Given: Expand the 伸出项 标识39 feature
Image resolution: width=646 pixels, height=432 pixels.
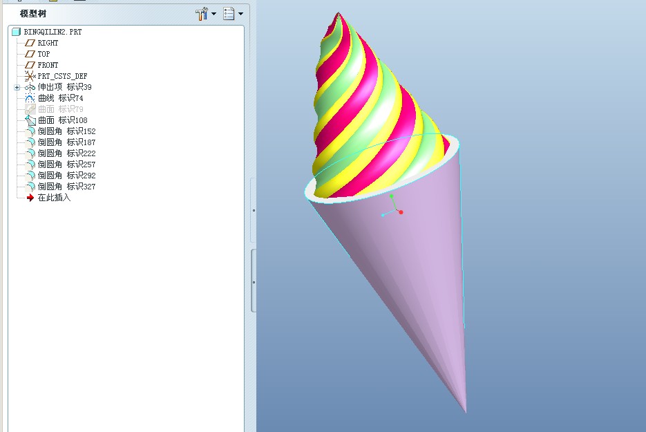Looking at the screenshot, I should tap(17, 87).
